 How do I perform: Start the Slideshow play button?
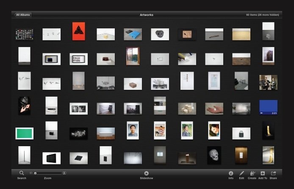coord(147,173)
